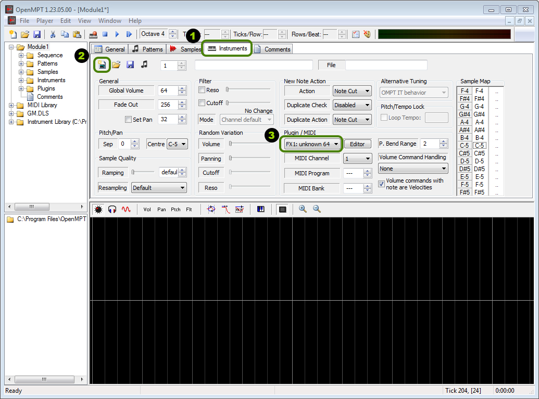Click the File button beside instrument name
The width and height of the screenshot is (539, 399).
pyautogui.click(x=331, y=65)
